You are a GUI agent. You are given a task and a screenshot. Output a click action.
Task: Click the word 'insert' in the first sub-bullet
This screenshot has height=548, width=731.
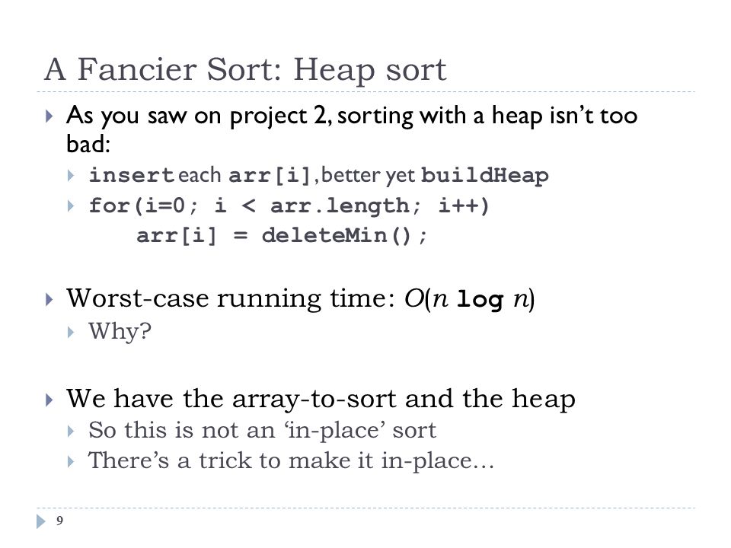pos(132,176)
